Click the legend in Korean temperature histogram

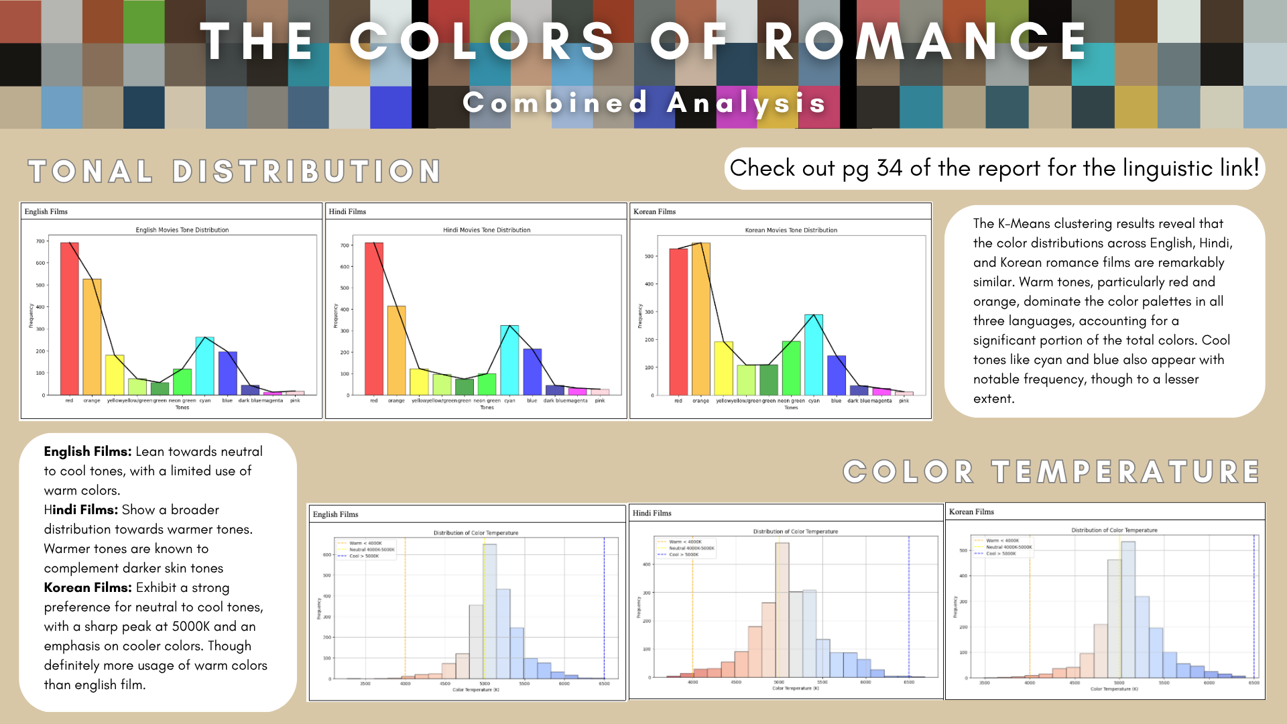click(x=1003, y=547)
